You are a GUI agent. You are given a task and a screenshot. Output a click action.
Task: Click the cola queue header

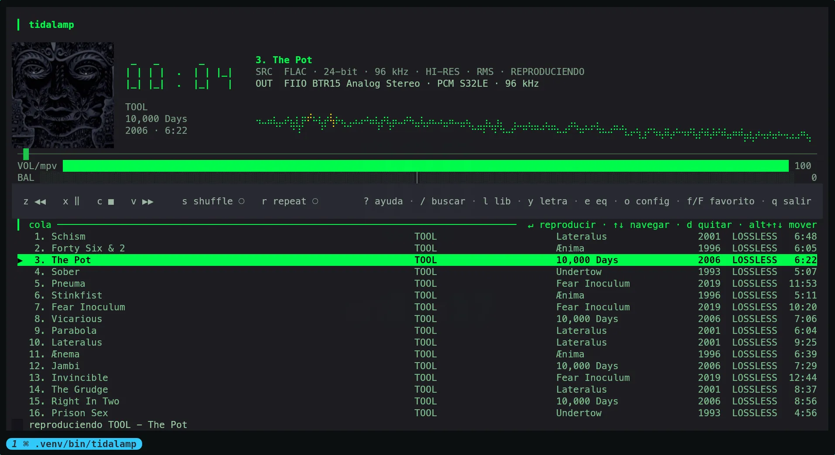click(40, 225)
